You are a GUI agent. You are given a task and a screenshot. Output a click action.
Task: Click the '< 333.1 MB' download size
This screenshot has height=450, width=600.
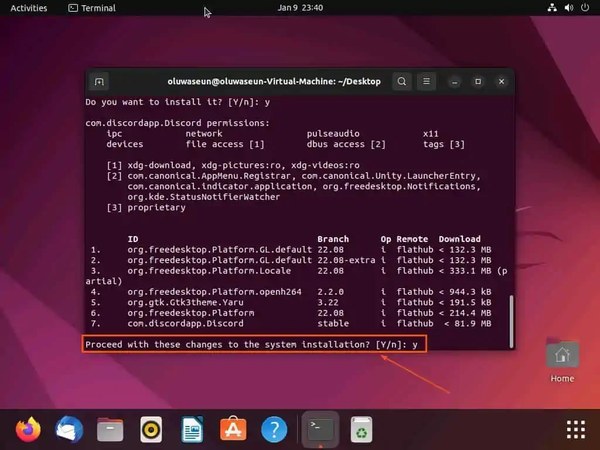(465, 271)
